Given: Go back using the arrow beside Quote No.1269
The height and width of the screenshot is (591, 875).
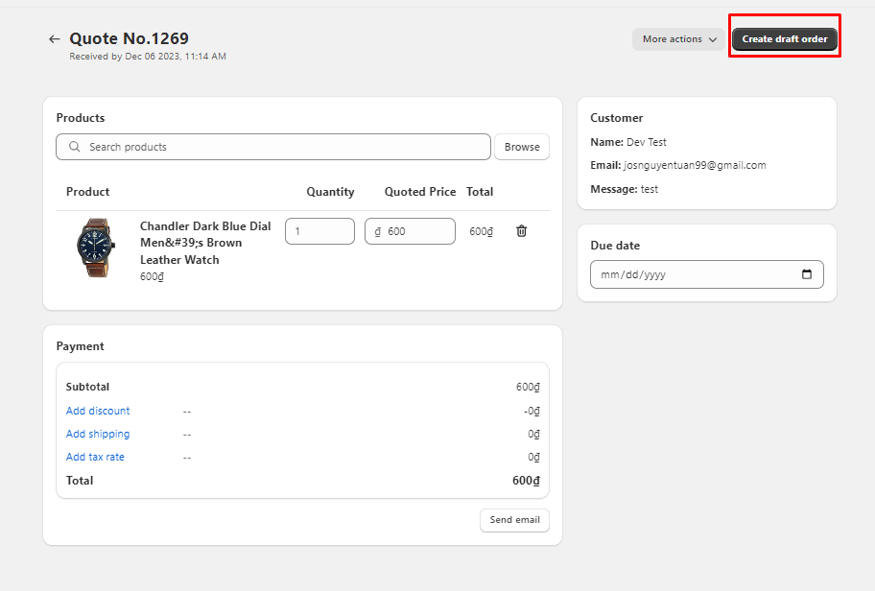Looking at the screenshot, I should tap(54, 39).
